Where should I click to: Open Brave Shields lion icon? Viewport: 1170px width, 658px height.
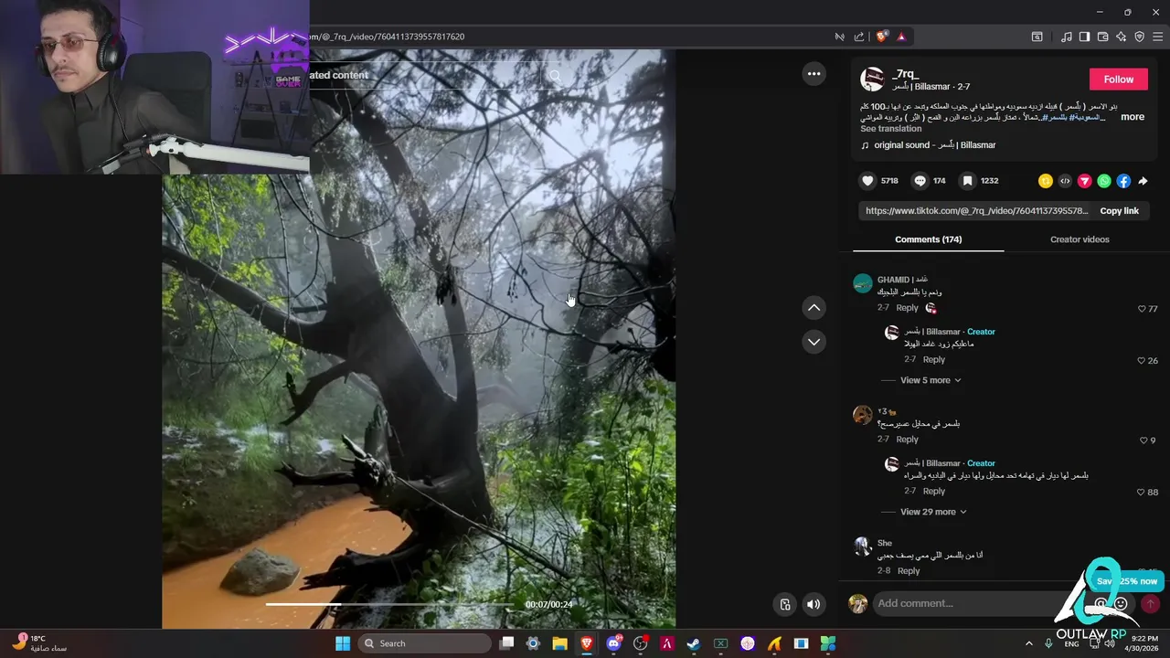881,37
